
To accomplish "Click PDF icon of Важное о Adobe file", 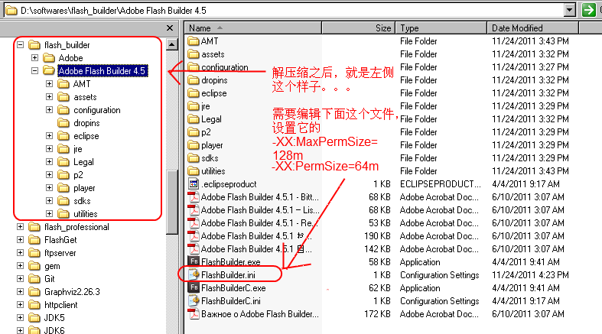I will (x=194, y=313).
